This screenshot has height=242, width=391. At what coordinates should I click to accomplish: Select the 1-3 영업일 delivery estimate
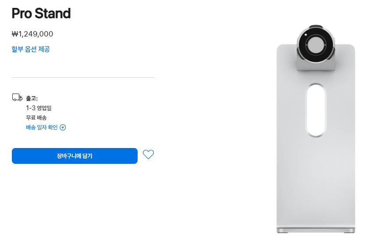[39, 108]
